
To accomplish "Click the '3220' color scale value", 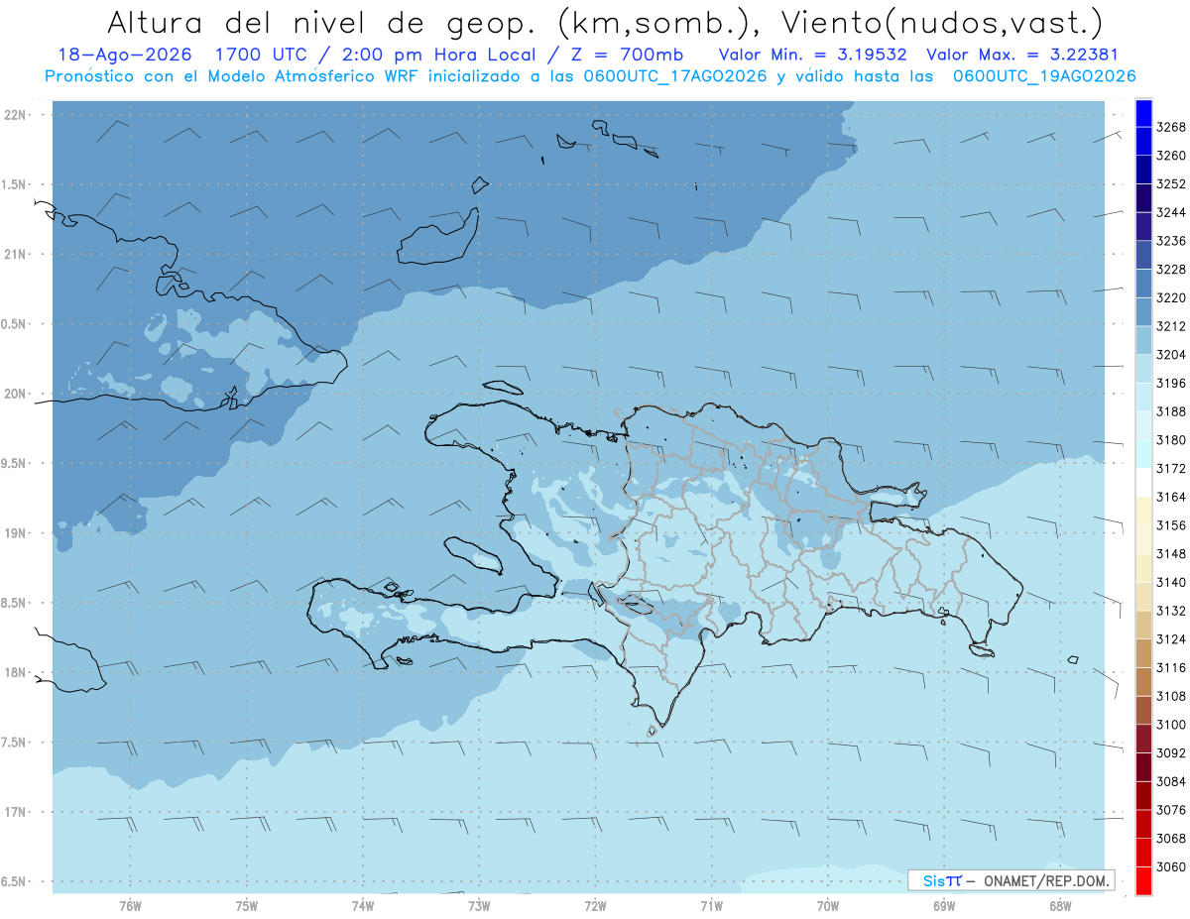I will pos(1171,297).
